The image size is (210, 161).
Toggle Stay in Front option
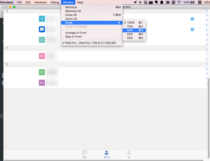(92, 36)
